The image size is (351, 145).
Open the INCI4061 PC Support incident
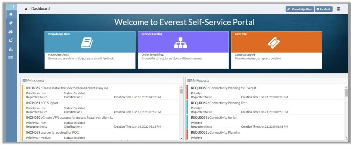click(42, 103)
